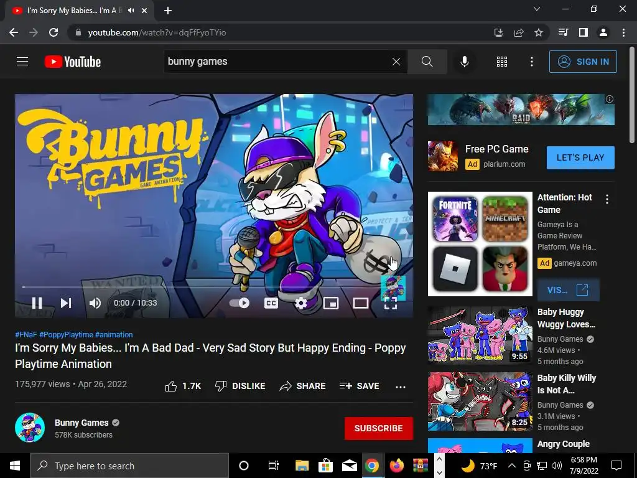Open the Raid banner ad image
The height and width of the screenshot is (478, 637).
pyautogui.click(x=521, y=110)
